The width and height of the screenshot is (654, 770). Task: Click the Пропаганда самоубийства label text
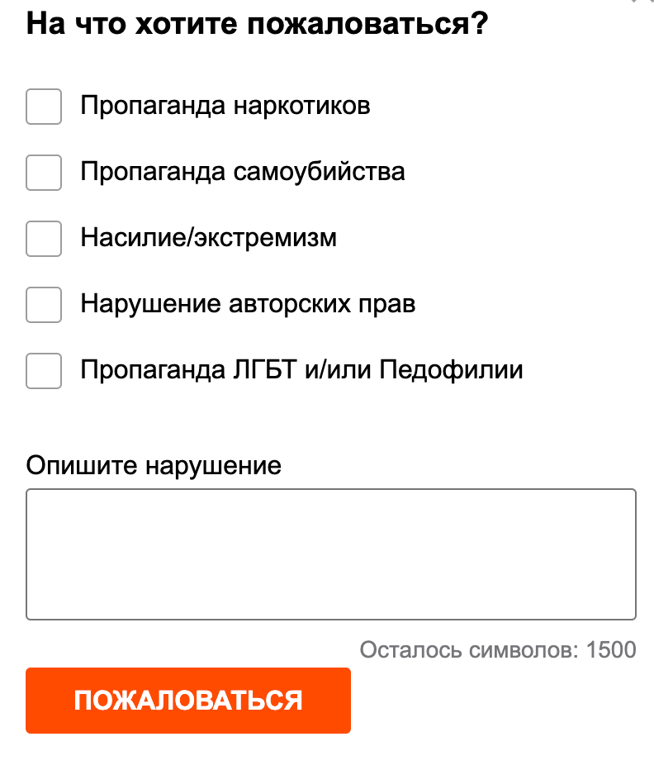tap(242, 173)
